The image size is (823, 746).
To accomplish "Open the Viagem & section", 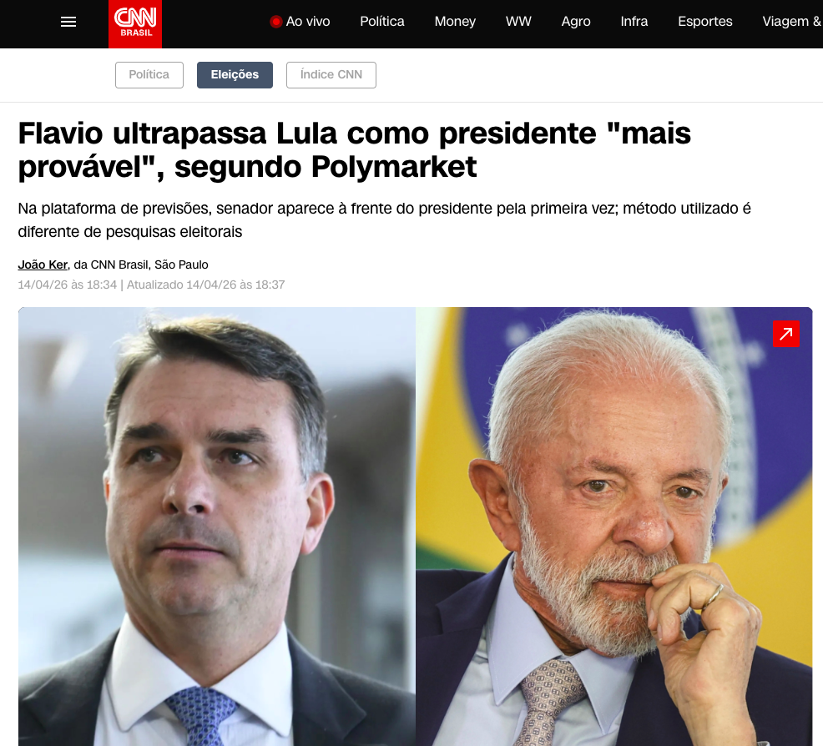I will click(791, 22).
